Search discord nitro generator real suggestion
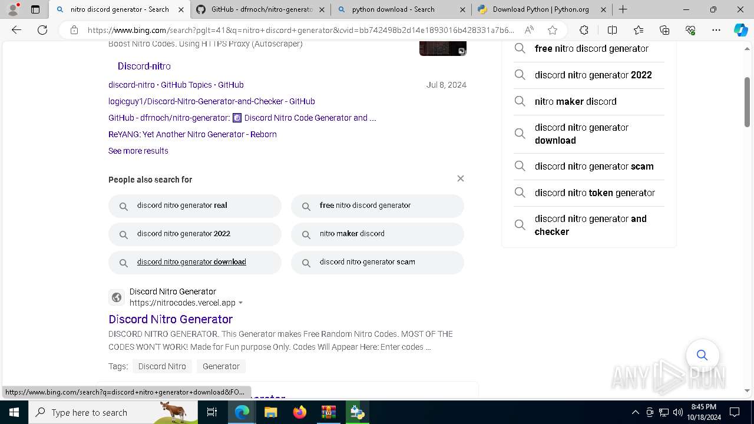This screenshot has height=424, width=754. tap(195, 206)
